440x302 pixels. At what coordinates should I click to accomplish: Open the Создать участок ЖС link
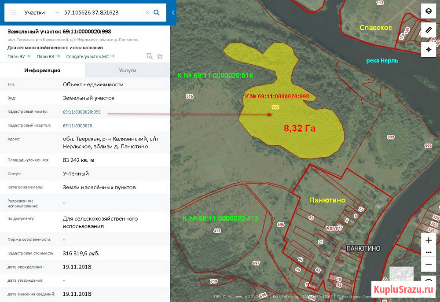90,56
